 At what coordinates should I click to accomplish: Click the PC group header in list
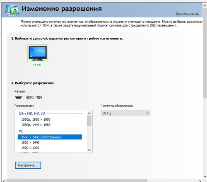21,131
